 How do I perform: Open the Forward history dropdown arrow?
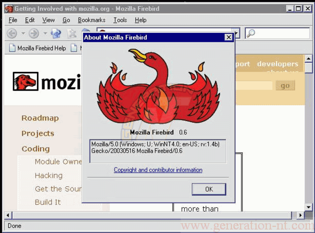point(46,33)
